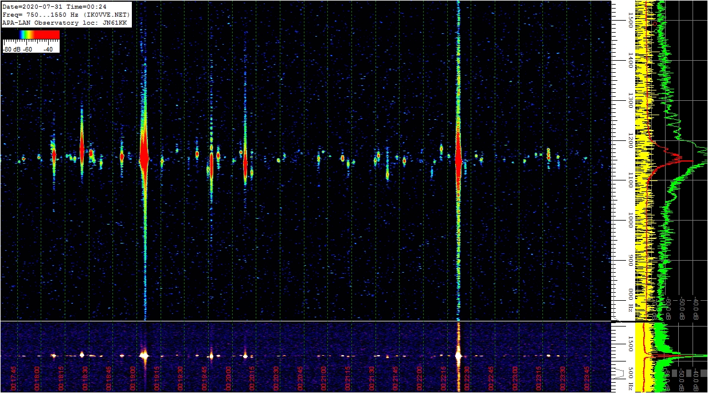
Task: Select the 00:20:45 time marker
Action: 300,379
